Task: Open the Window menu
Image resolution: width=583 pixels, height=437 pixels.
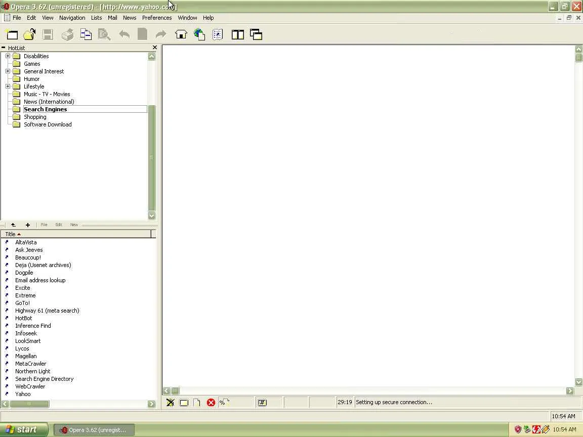Action: point(187,18)
